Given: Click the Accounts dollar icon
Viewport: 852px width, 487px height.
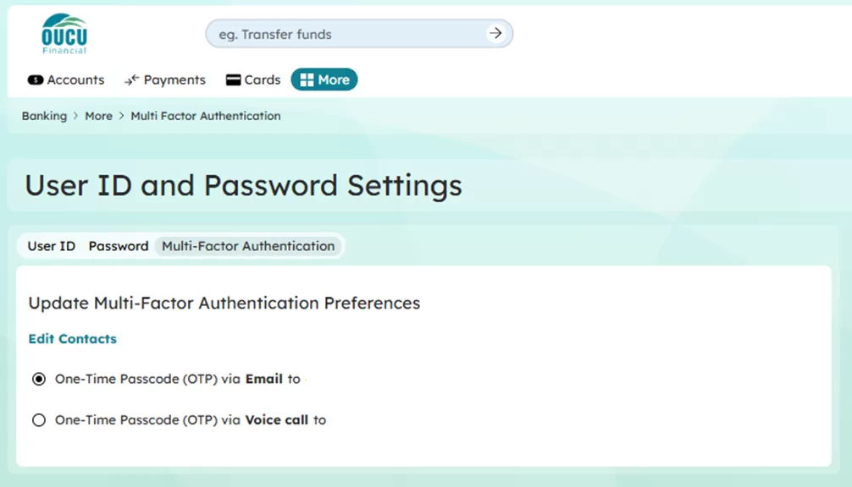Looking at the screenshot, I should click(x=36, y=80).
